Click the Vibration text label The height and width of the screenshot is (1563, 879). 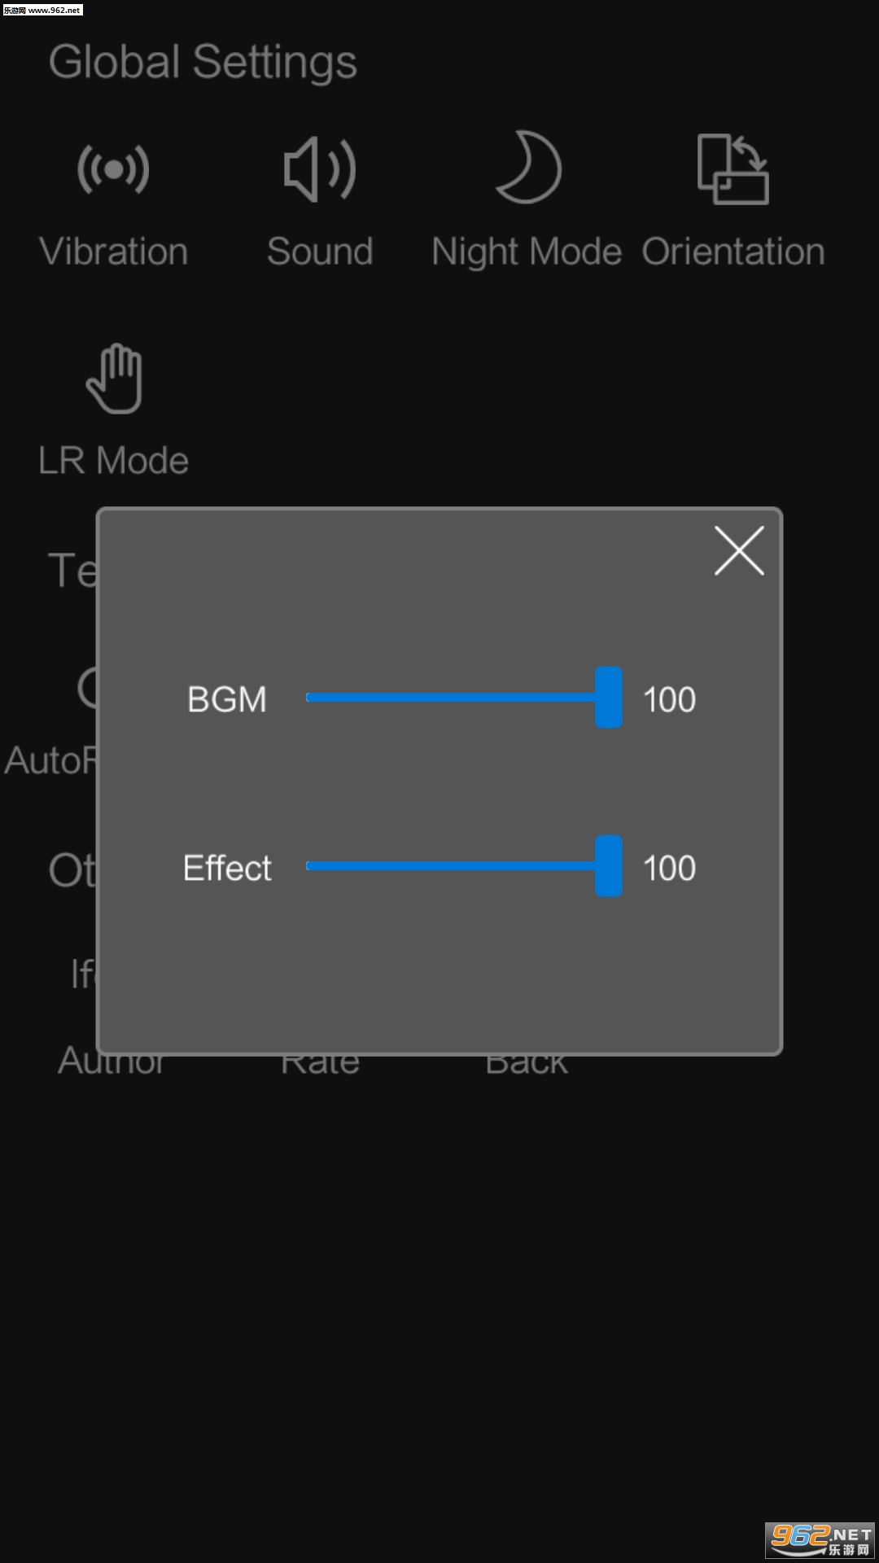click(114, 252)
